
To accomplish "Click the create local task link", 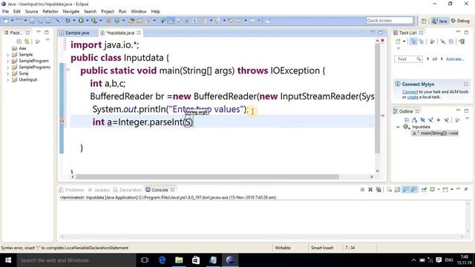I will (413, 97).
